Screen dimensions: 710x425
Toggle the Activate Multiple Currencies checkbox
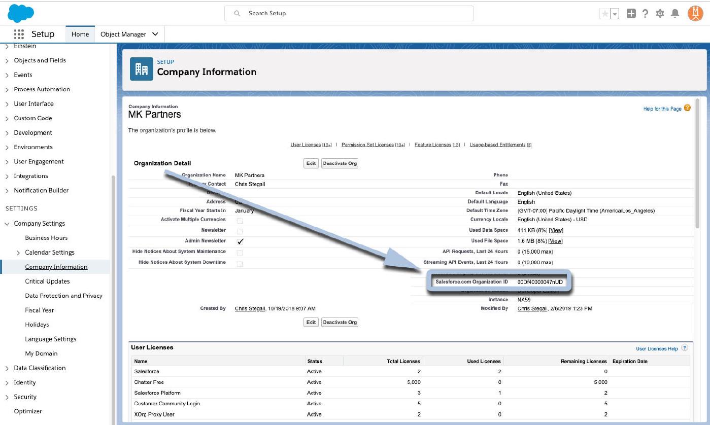[240, 220]
